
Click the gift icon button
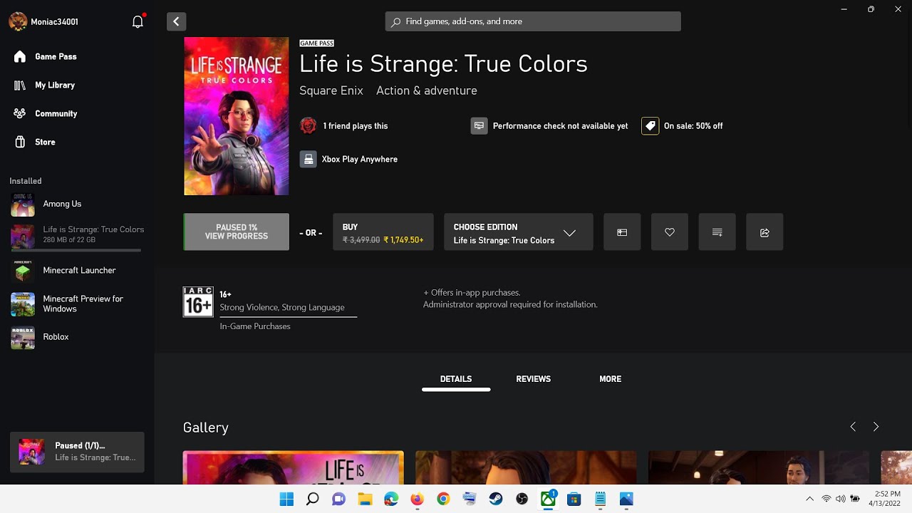(x=622, y=232)
